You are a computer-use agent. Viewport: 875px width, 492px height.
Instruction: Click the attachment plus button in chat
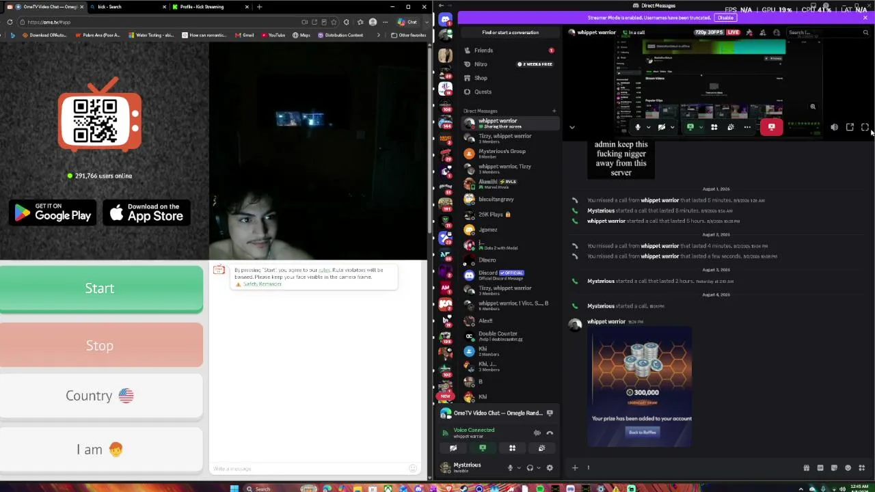(575, 468)
